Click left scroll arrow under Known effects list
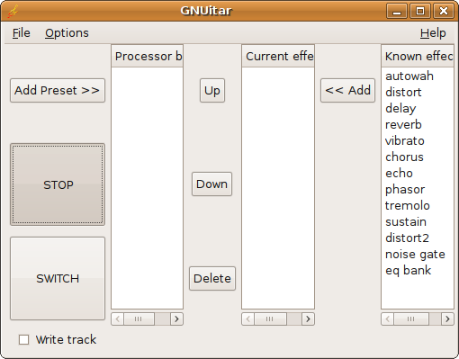The width and height of the screenshot is (459, 359). (388, 319)
